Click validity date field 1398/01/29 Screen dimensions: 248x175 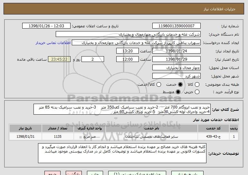[x=176, y=59]
